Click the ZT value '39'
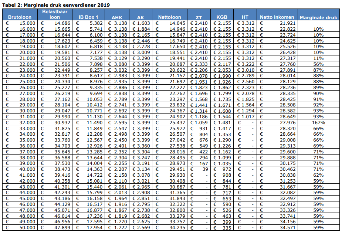Image resolution: width=342 pixels, height=234 pixels. coord(205,169)
